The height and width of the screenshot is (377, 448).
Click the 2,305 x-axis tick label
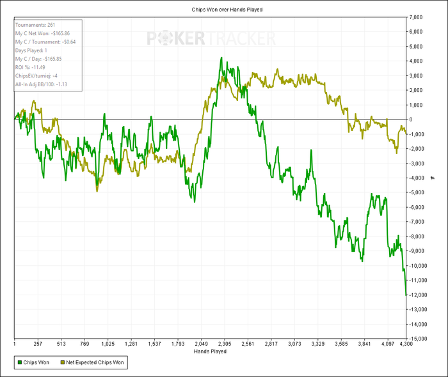[x=225, y=344]
